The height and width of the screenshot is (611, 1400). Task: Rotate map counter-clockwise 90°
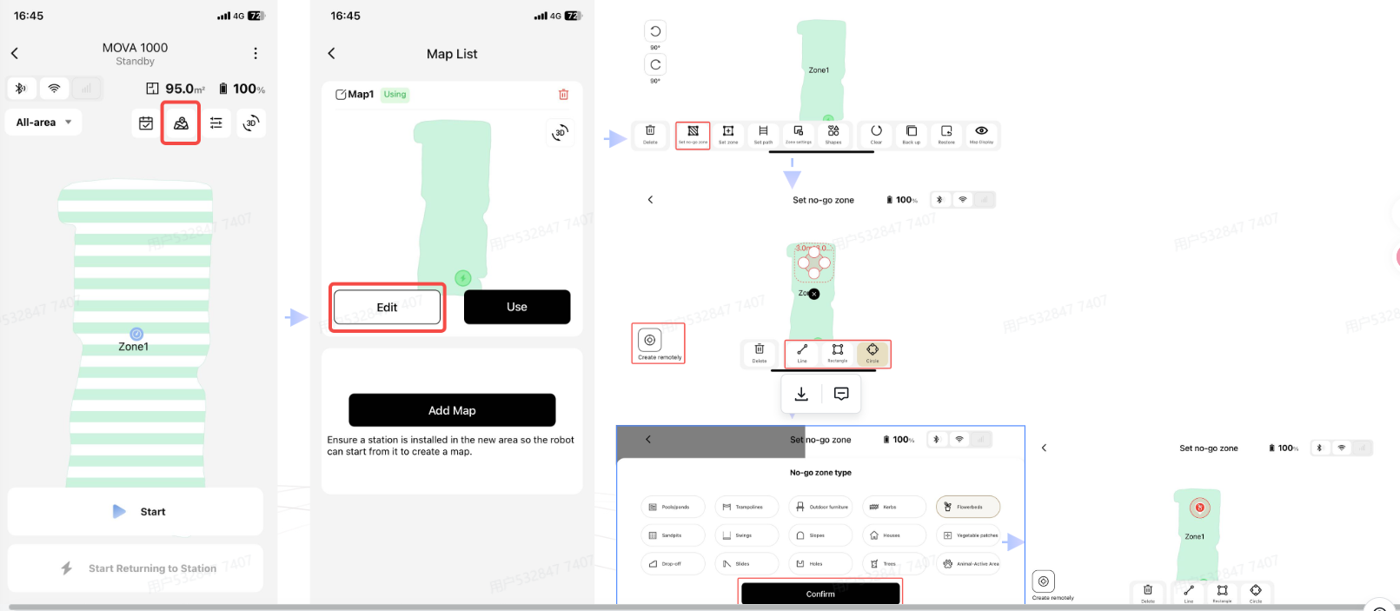coord(655,31)
